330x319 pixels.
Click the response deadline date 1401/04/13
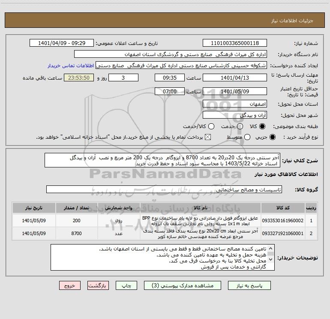pyautogui.click(x=235, y=78)
